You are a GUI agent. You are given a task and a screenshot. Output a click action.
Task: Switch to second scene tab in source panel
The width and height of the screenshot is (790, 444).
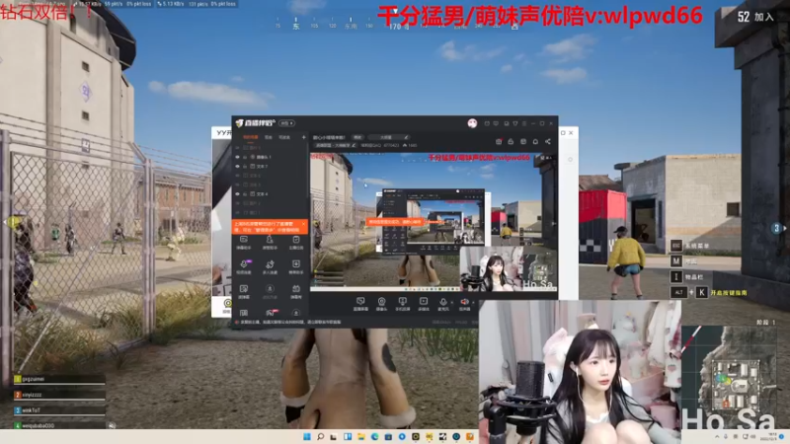(269, 137)
